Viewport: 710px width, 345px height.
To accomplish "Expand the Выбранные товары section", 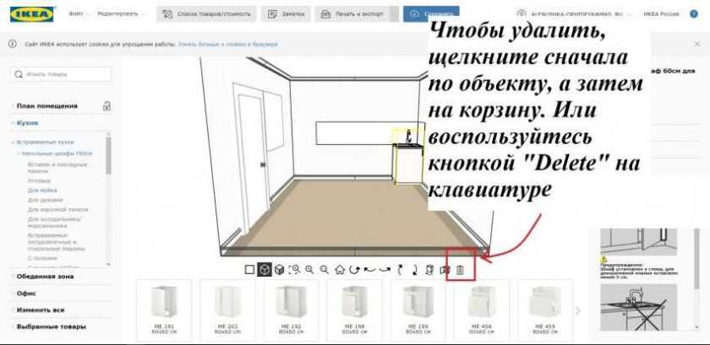I will [x=51, y=326].
